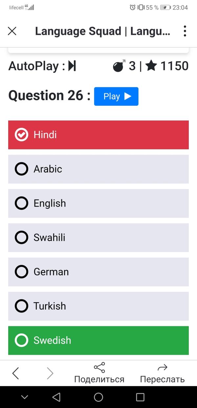Choose German from the list
The width and height of the screenshot is (197, 408).
[x=98, y=272]
